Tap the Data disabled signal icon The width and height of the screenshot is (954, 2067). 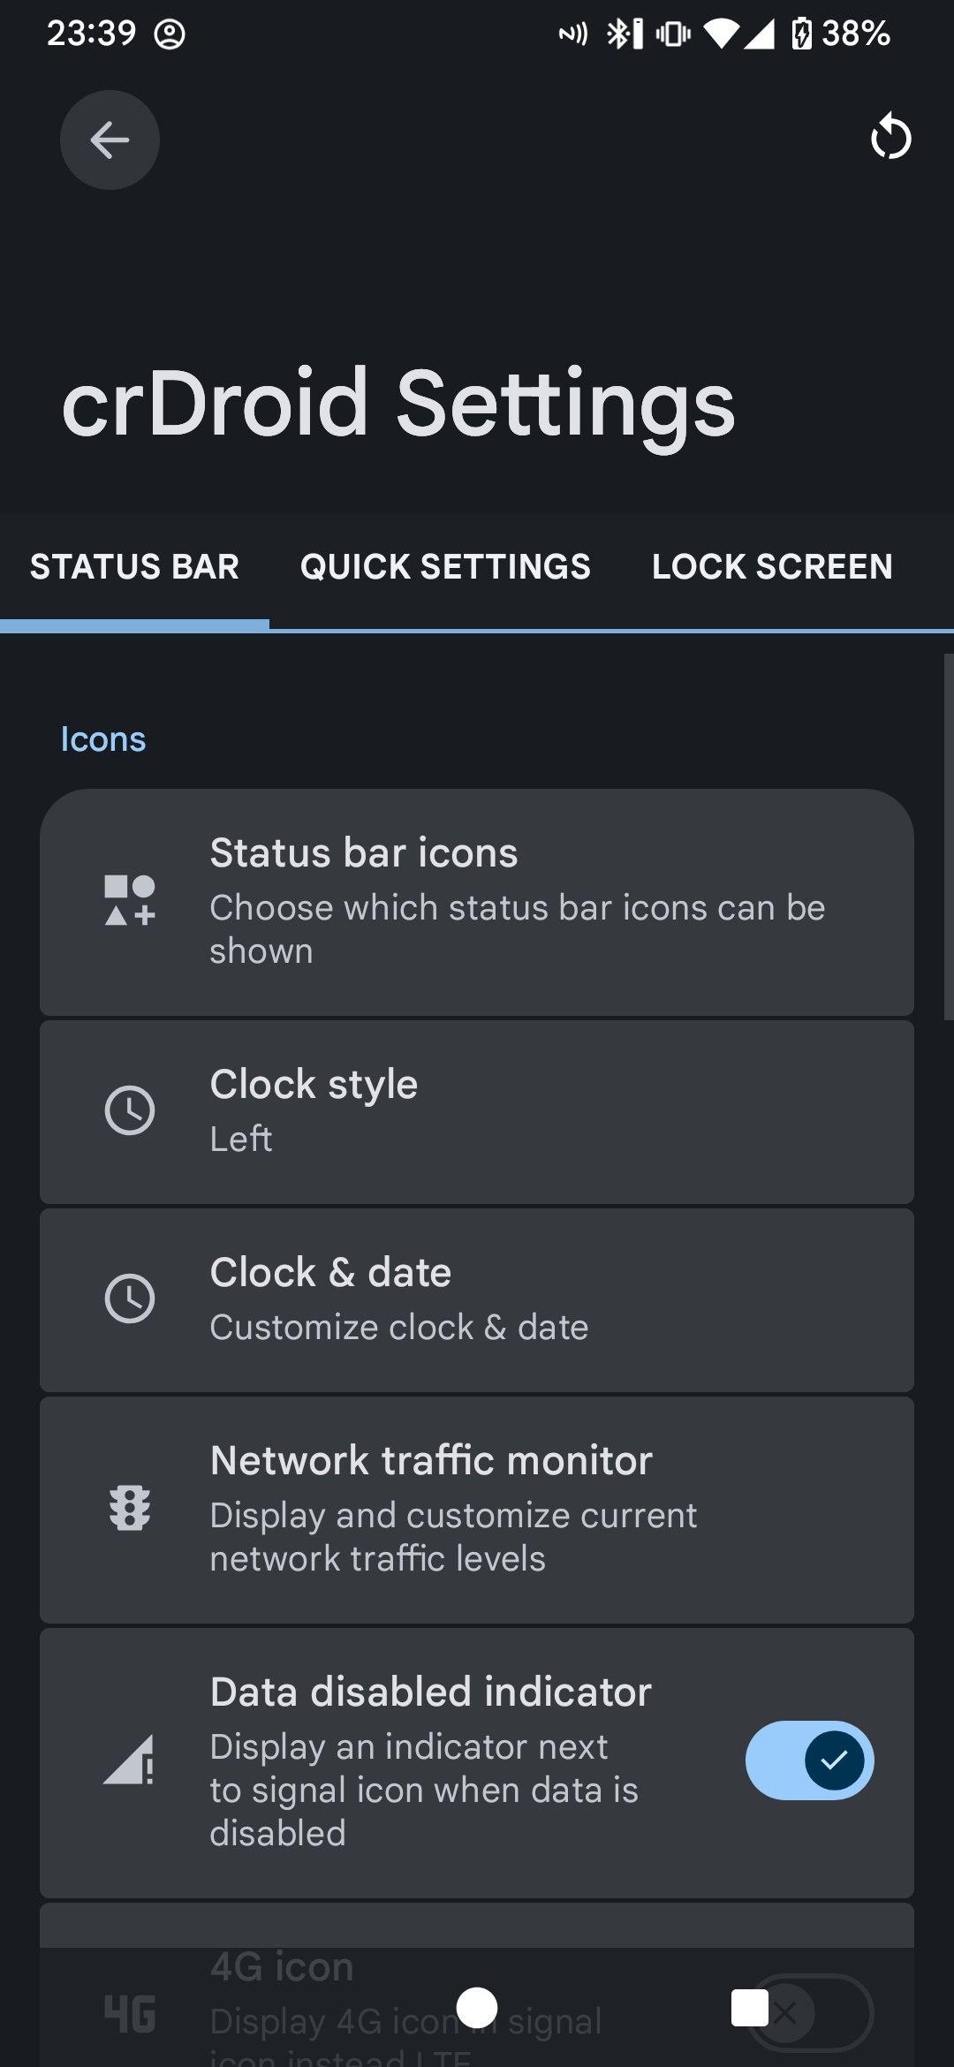(129, 1760)
